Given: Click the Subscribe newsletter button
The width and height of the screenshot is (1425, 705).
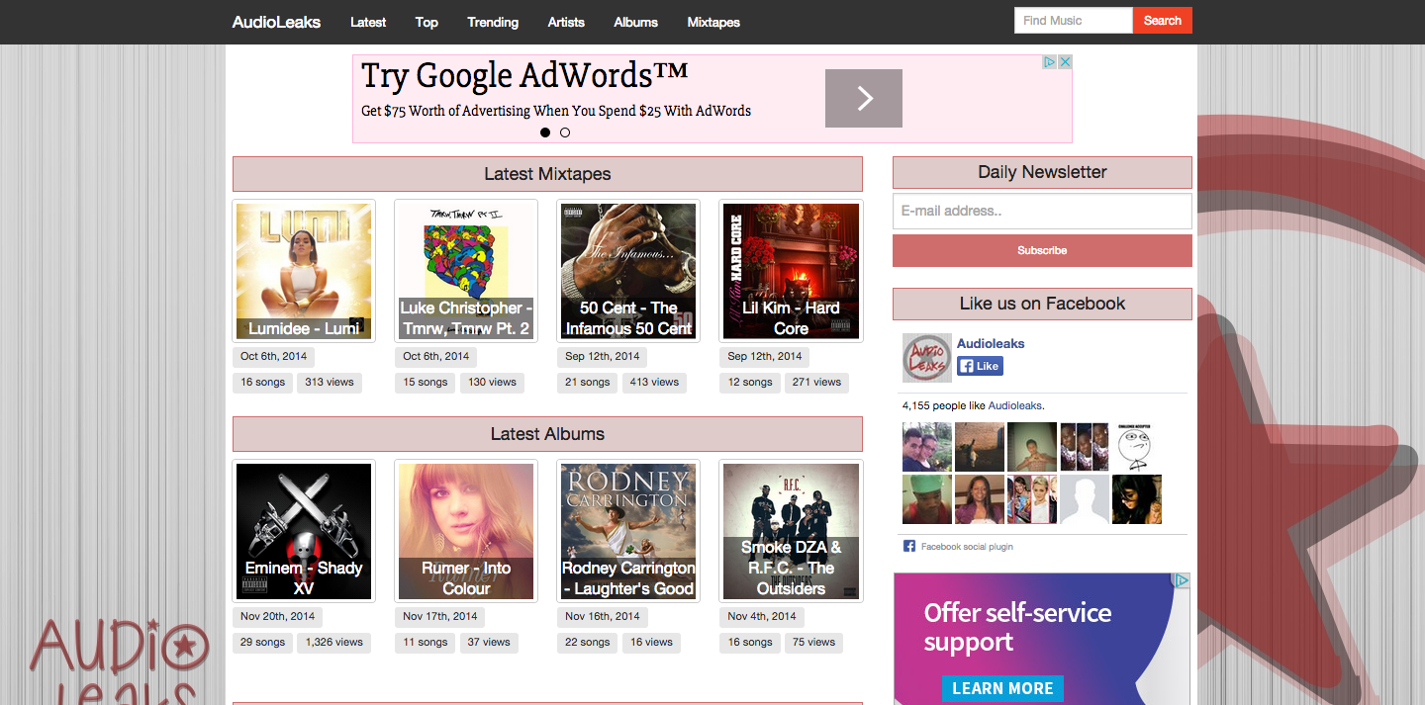Looking at the screenshot, I should [x=1042, y=250].
